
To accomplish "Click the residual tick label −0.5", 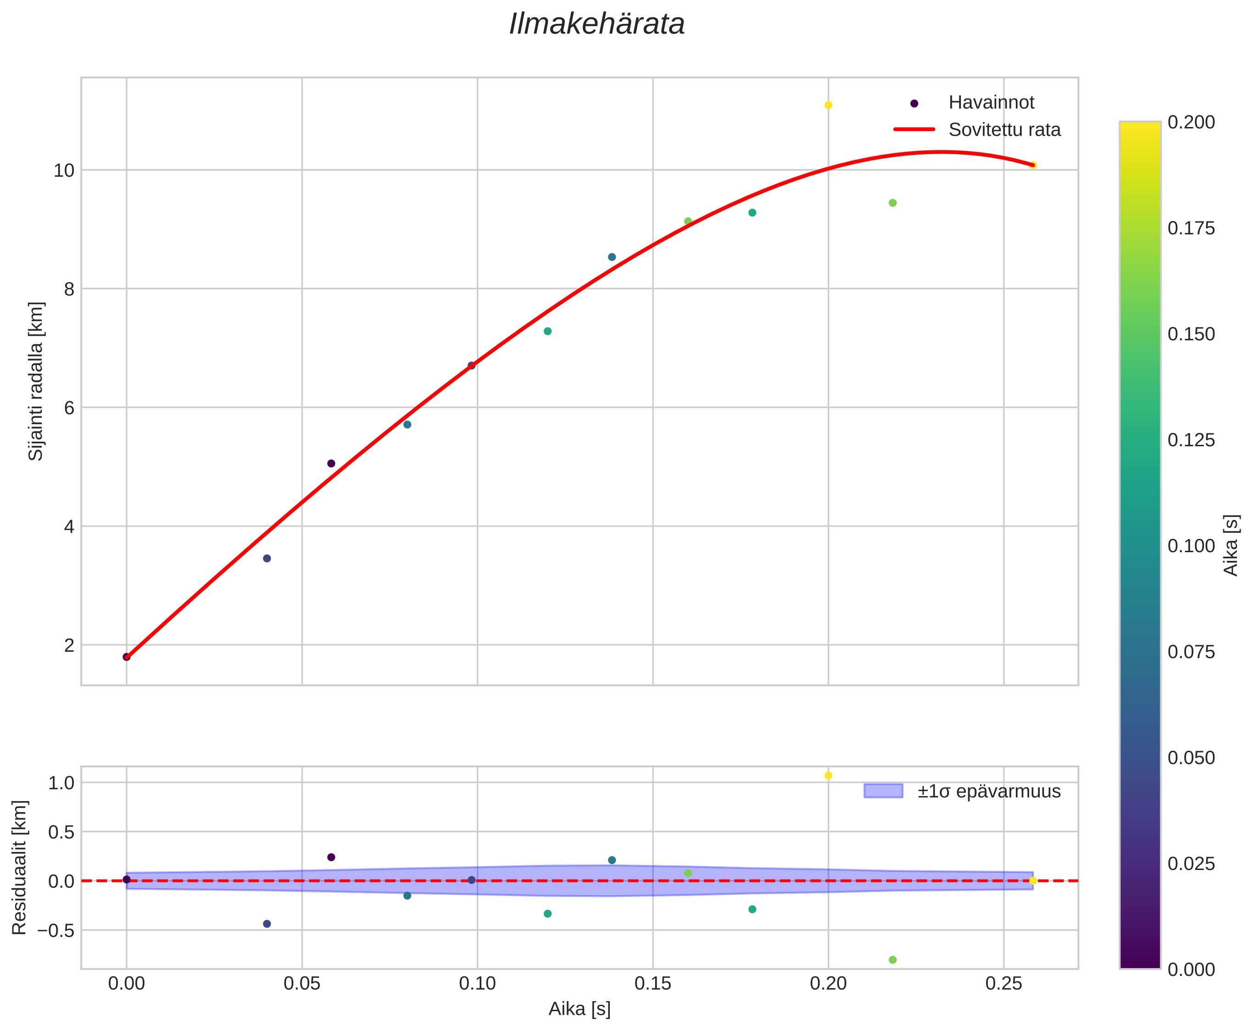I will (57, 930).
